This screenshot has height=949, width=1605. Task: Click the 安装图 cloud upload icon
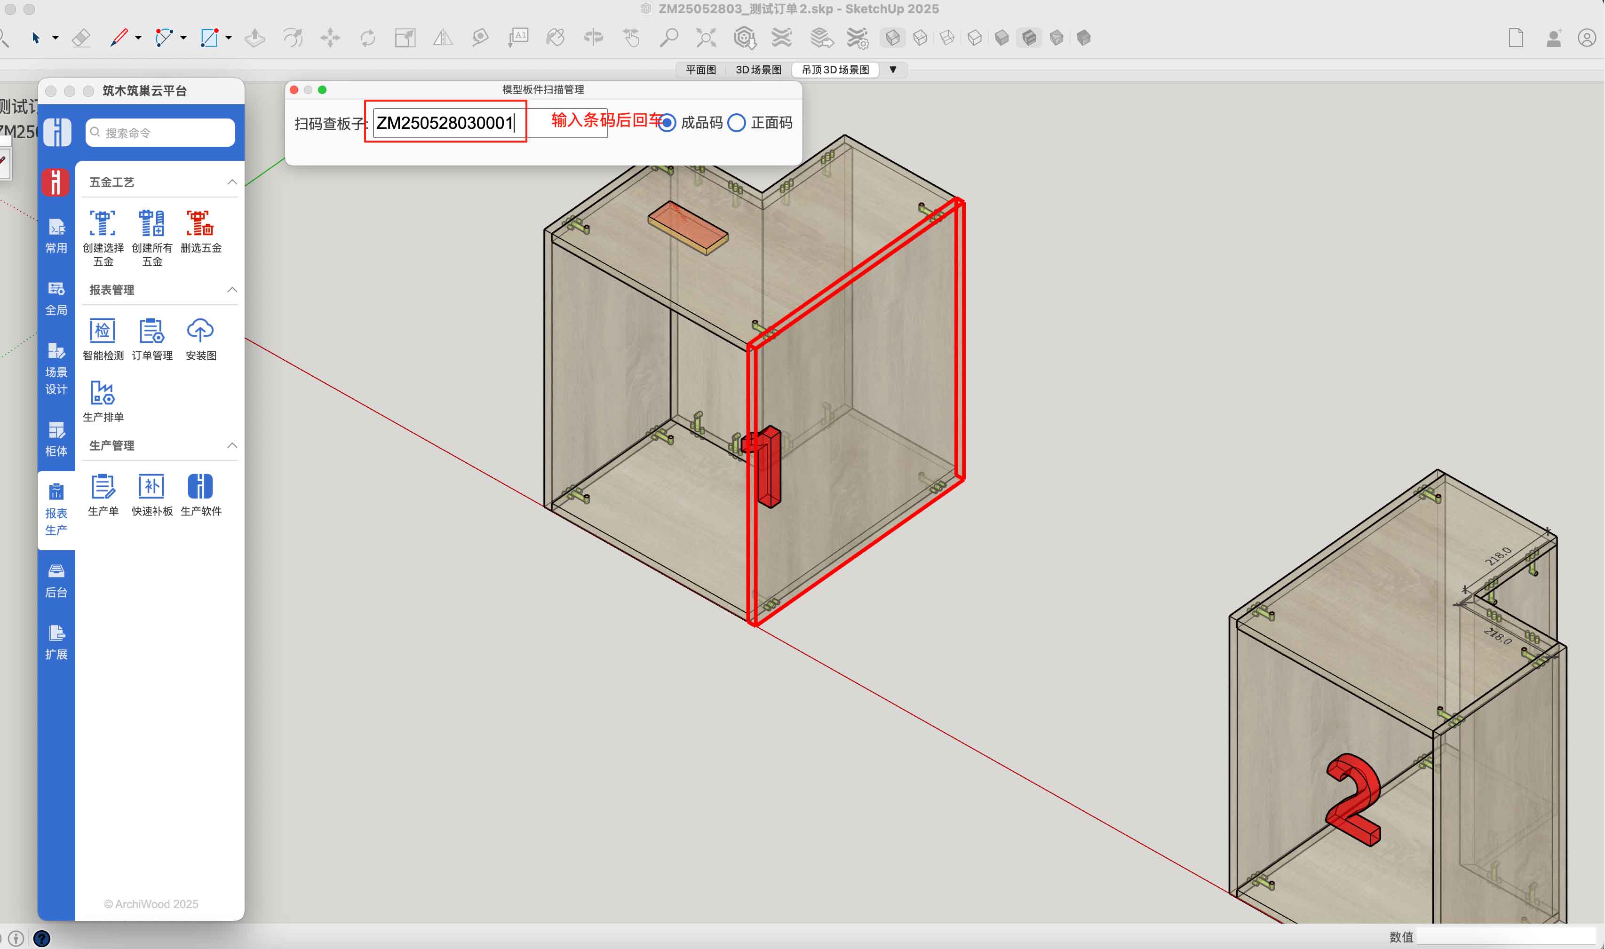click(x=200, y=331)
